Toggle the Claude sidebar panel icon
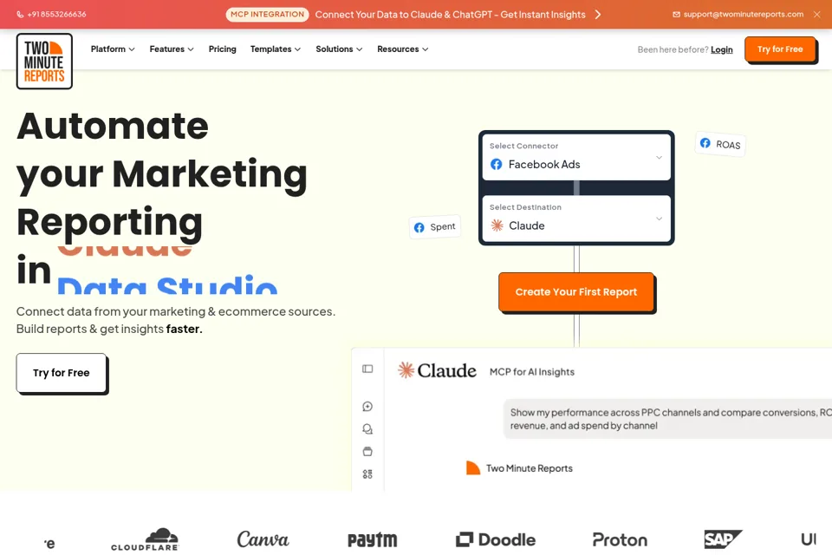 [367, 369]
